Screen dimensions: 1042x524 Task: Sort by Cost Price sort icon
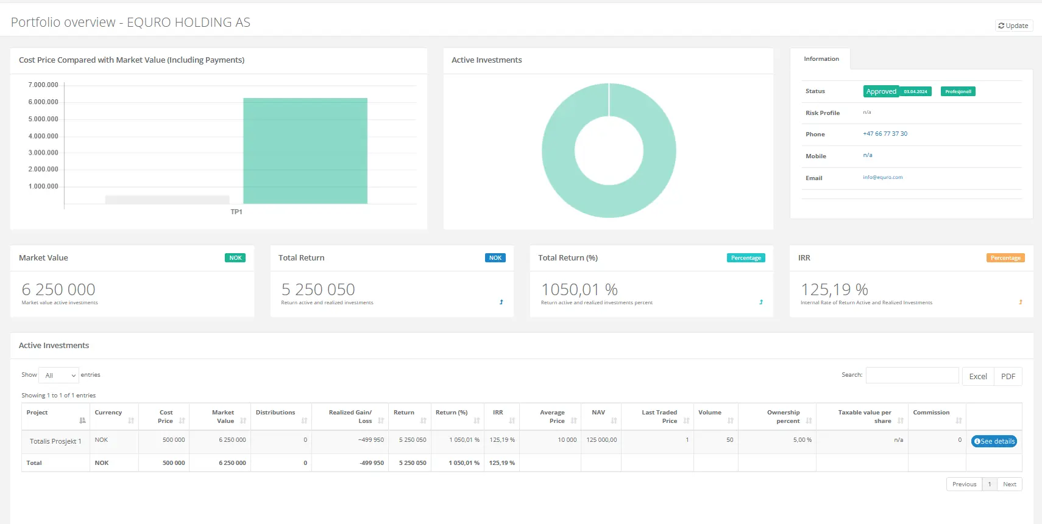(182, 421)
